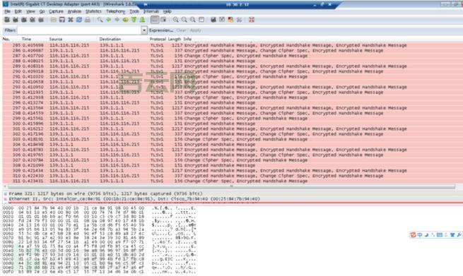Open the Help menu
Screen dimensions: 463x276
click(167, 11)
